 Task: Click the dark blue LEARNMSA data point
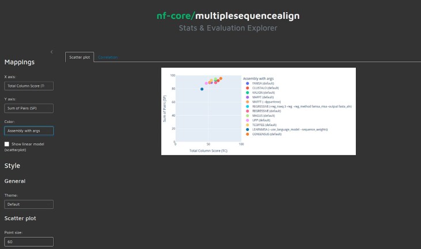[x=202, y=89]
